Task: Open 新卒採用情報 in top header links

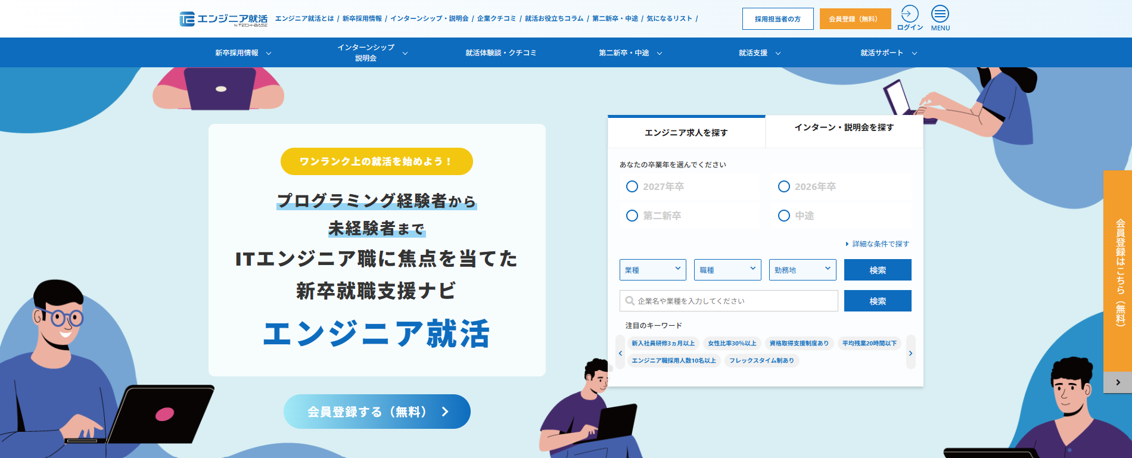Action: point(362,18)
